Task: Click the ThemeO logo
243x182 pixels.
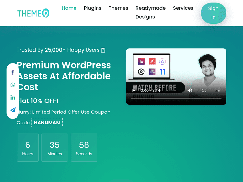Action: click(x=33, y=13)
